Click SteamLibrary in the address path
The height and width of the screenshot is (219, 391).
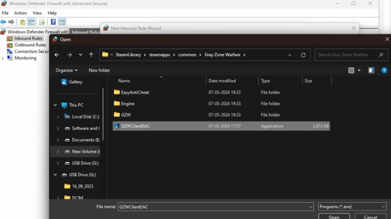coord(128,55)
